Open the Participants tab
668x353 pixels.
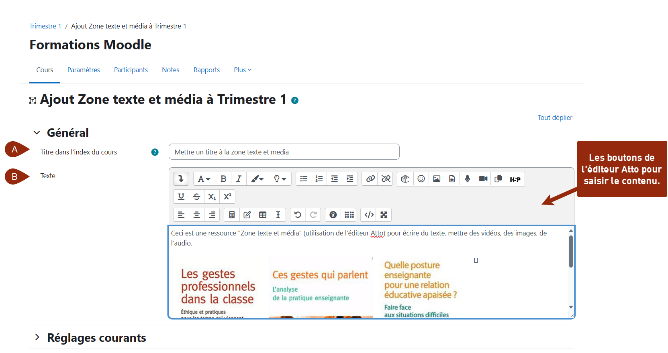click(x=131, y=70)
